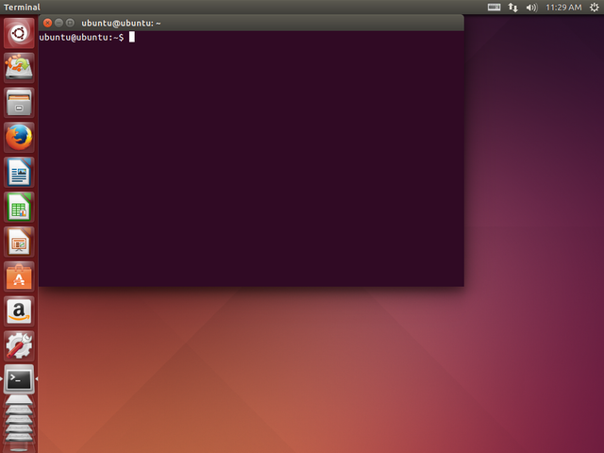The width and height of the screenshot is (604, 453).
Task: Open LibreOffice Impress presentation icon
Action: click(19, 242)
